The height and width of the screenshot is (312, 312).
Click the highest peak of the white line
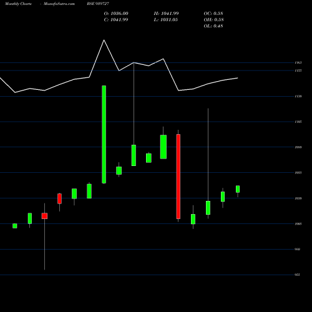point(104,40)
